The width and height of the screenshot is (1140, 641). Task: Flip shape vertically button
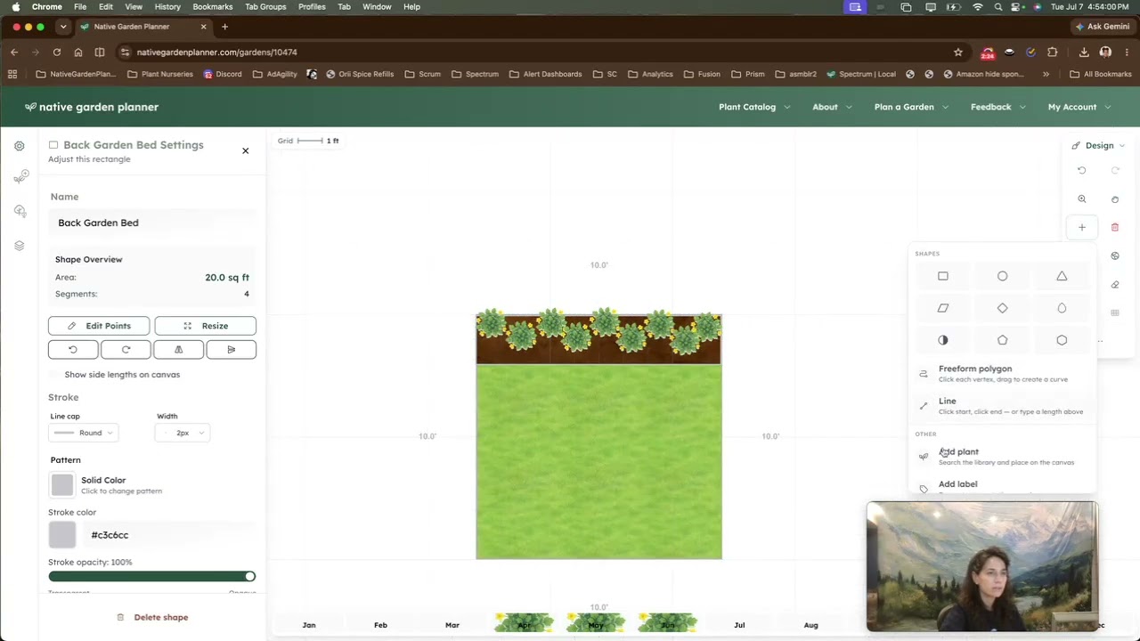point(231,350)
